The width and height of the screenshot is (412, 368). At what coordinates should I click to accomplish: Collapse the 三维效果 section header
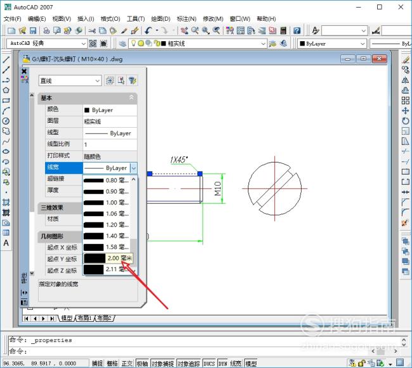pyautogui.click(x=60, y=207)
